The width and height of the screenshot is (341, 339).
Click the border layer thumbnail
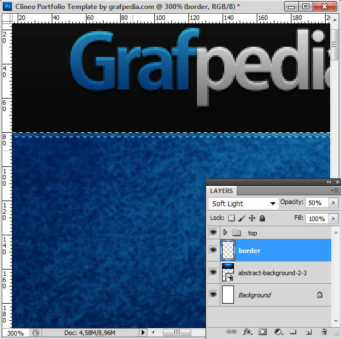pos(228,250)
